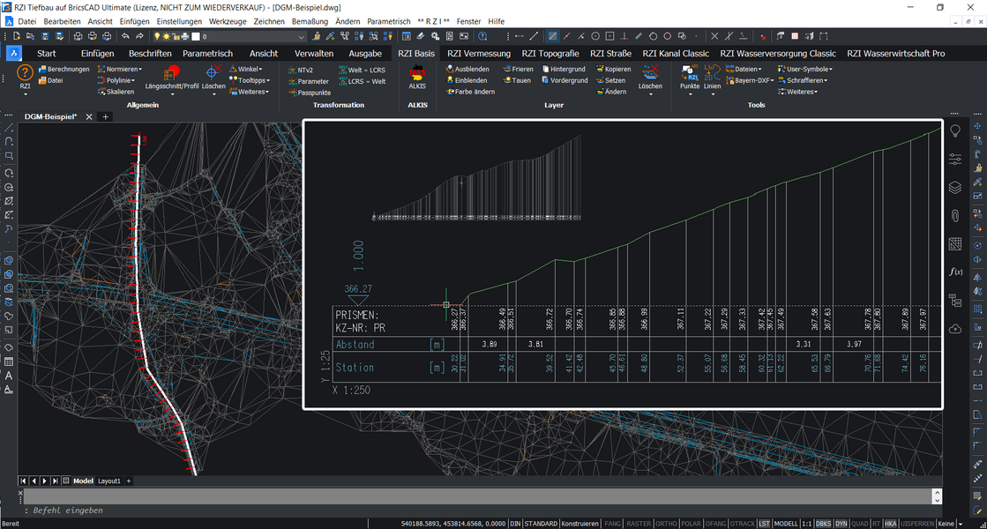Toggle QUAD in status bar
Viewport: 987px width, 529px height.
[859, 524]
